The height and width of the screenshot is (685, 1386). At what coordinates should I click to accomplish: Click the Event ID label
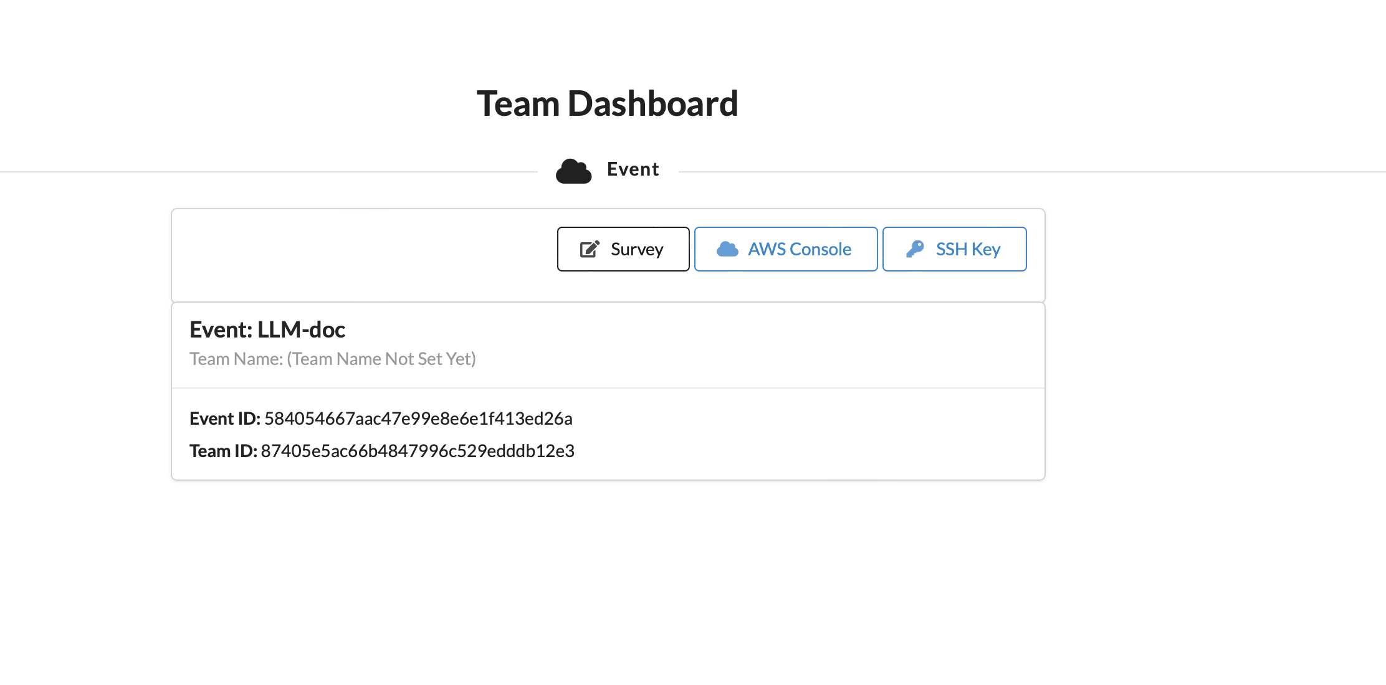224,418
